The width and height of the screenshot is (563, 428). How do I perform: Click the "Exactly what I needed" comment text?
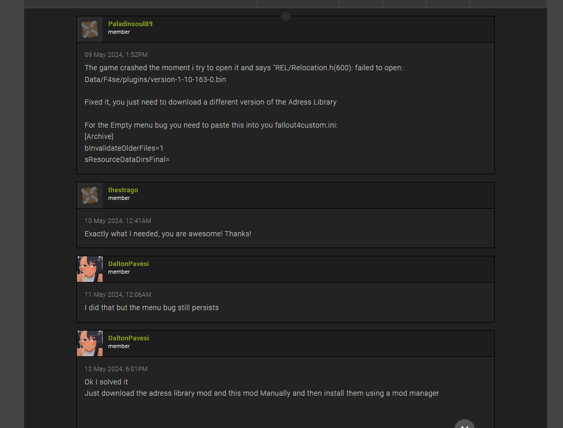click(x=168, y=234)
